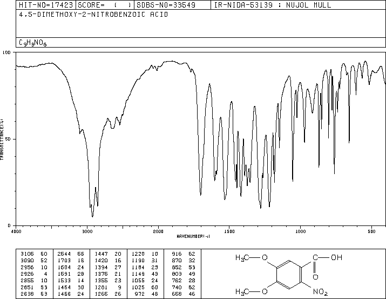This screenshot has width=386, height=299.
Task: Select the 3090 peak entry in table
Action: click(x=34, y=260)
